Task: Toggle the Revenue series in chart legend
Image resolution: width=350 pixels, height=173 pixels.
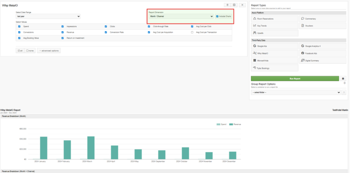Action: coord(235,124)
